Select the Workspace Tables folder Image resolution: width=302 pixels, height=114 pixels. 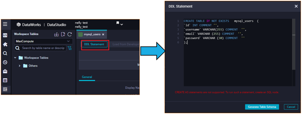tap(33, 58)
